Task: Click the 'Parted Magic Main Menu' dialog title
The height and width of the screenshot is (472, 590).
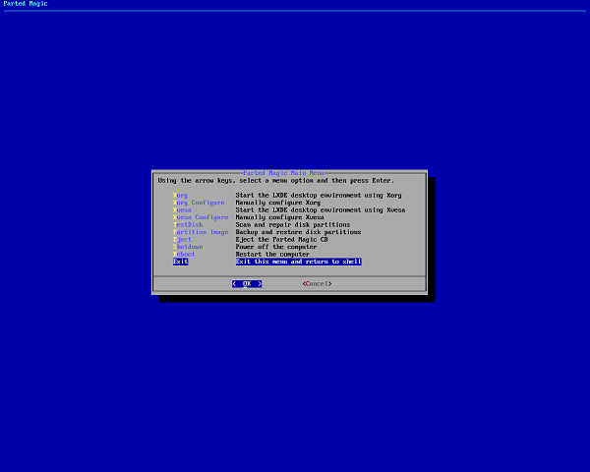Action: pos(283,172)
